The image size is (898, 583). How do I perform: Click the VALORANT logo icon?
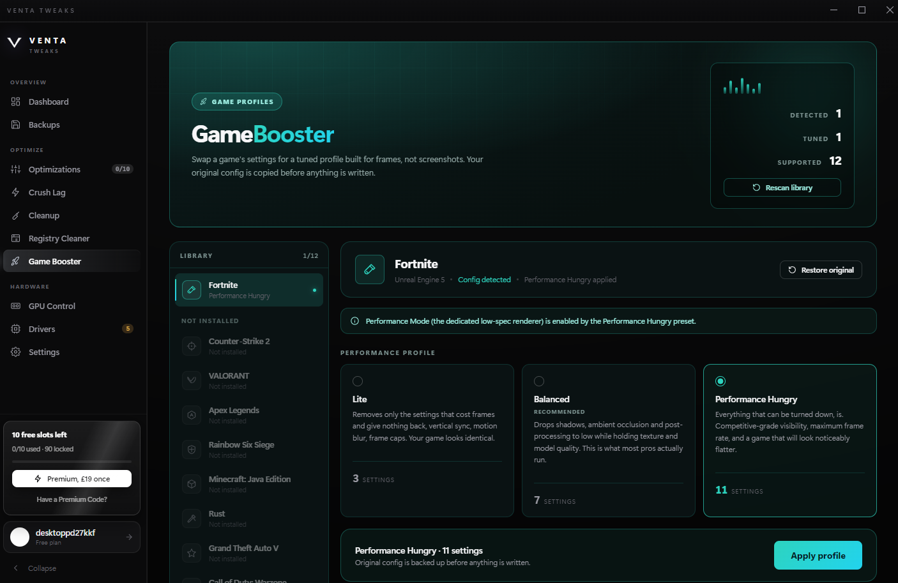pos(192,381)
